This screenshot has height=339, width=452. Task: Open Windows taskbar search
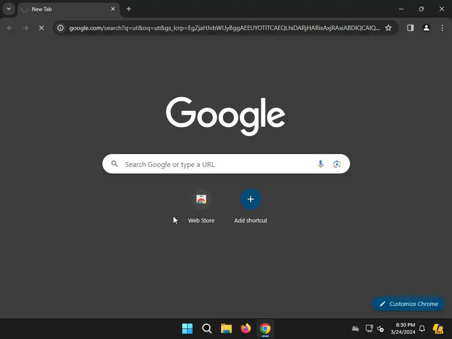[207, 328]
